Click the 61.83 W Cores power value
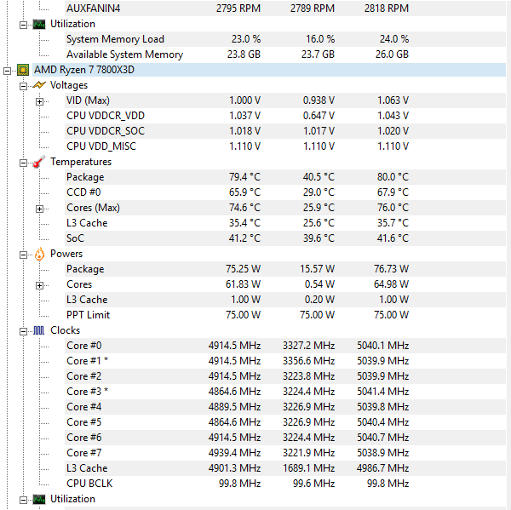This screenshot has height=510, width=511. (243, 284)
